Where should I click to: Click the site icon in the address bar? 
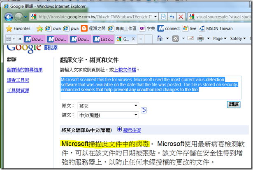click(x=34, y=16)
